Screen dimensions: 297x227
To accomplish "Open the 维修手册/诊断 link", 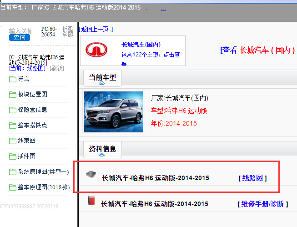I will [x=262, y=204].
